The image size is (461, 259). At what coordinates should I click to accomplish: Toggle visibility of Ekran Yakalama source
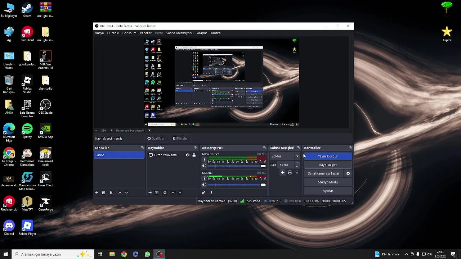188,155
